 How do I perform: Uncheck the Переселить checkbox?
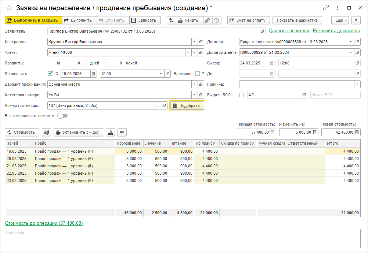pyautogui.click(x=50, y=74)
